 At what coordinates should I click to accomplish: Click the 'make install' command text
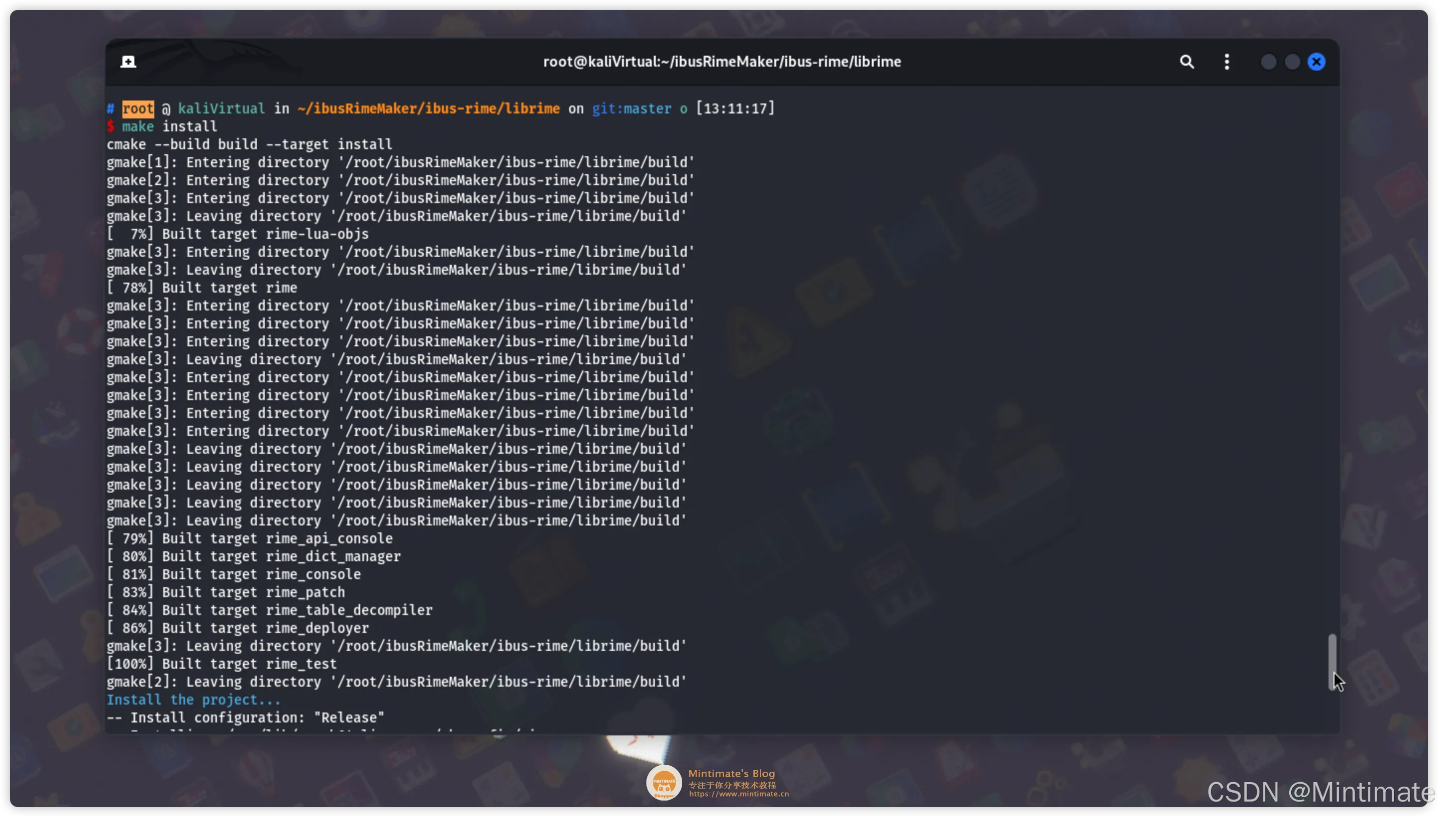click(x=170, y=126)
